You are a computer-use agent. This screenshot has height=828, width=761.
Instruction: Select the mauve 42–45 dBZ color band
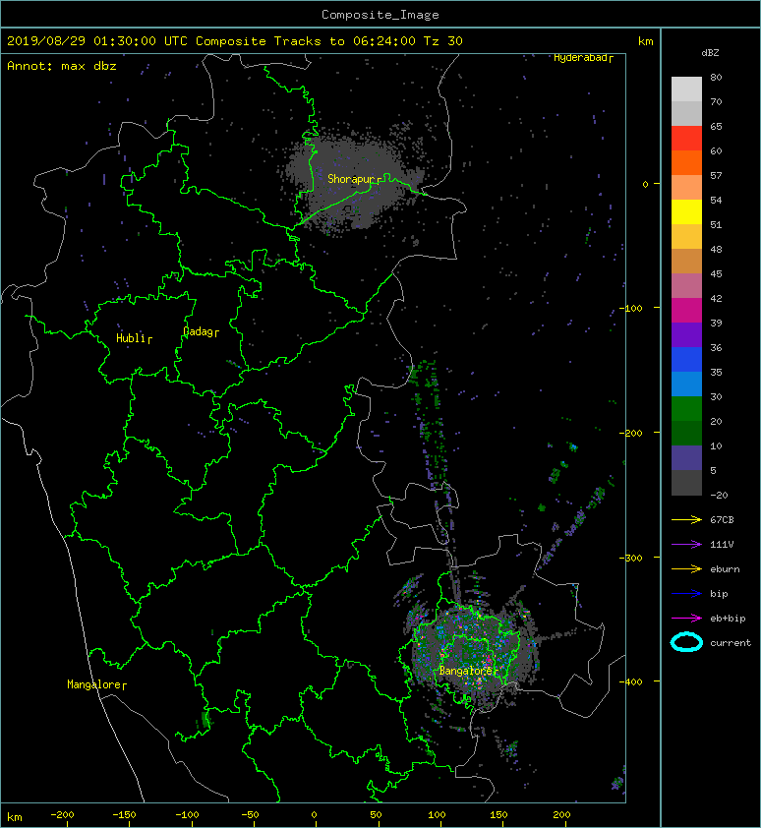686,286
